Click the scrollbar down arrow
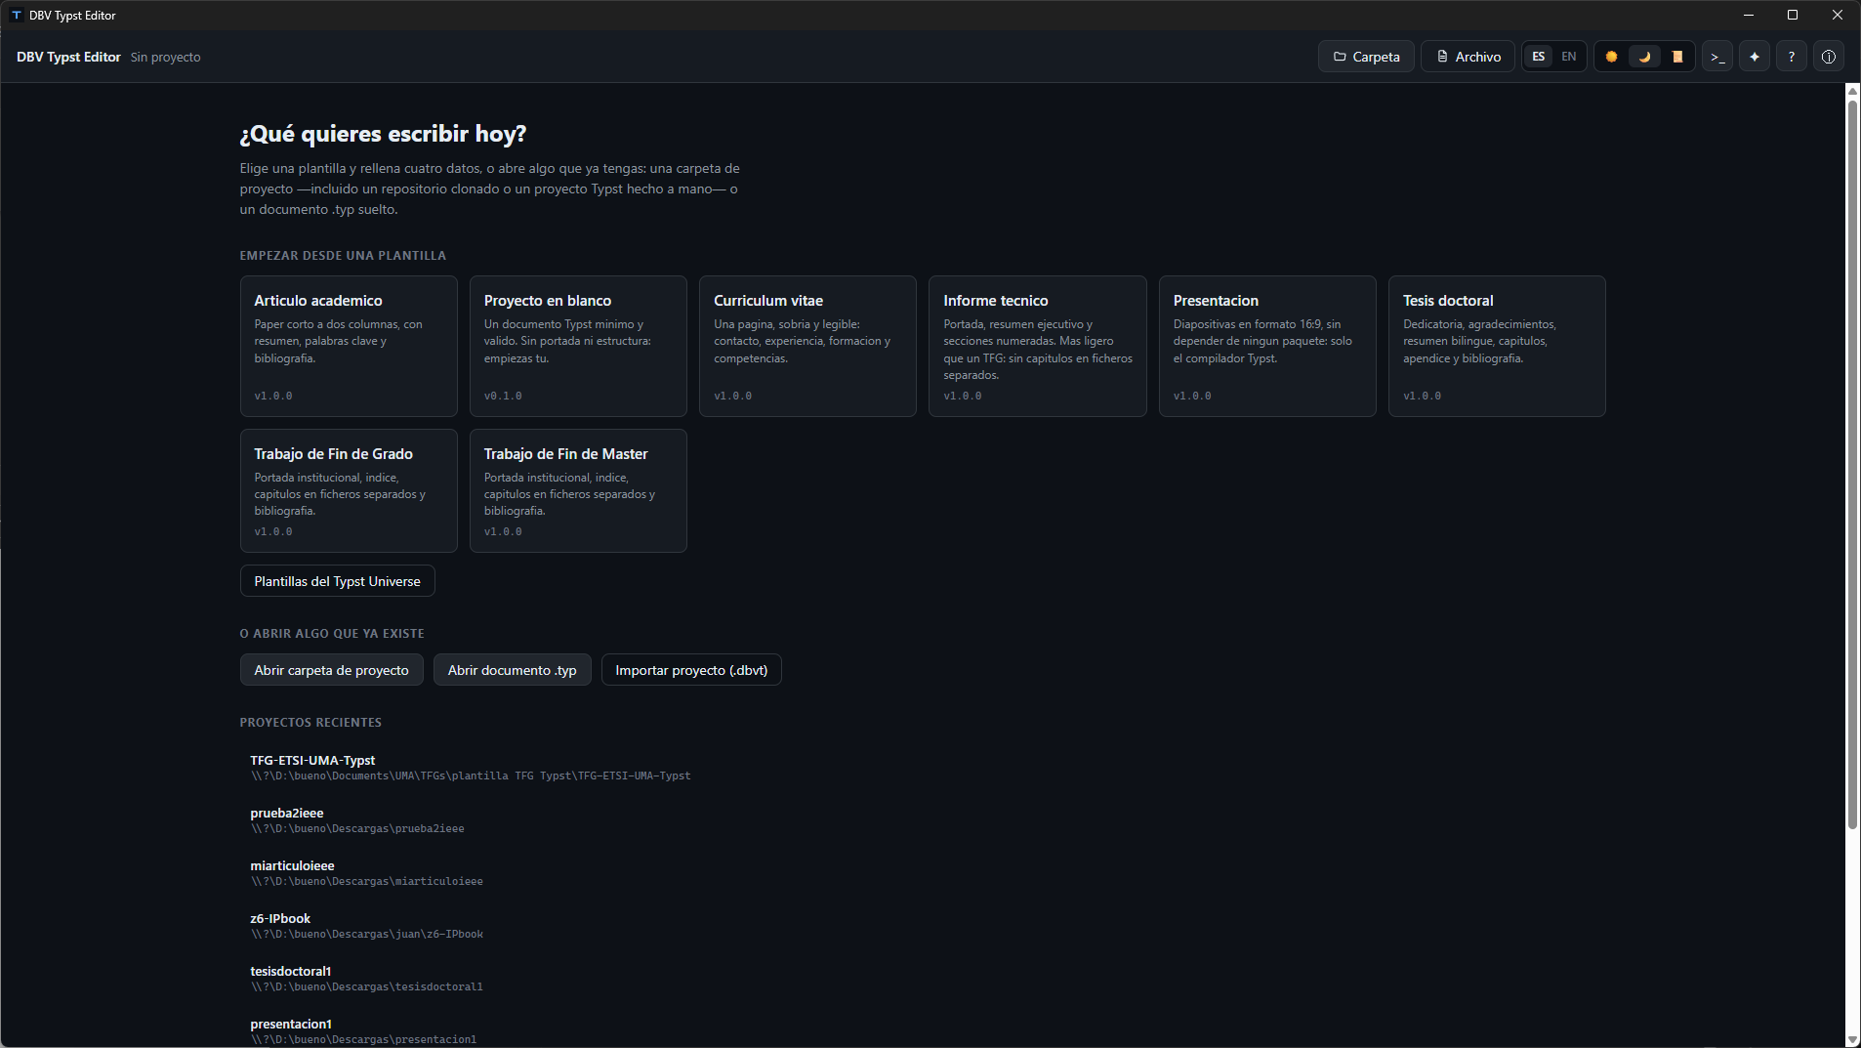Screen dimensions: 1861x1048 (x=1852, y=1040)
